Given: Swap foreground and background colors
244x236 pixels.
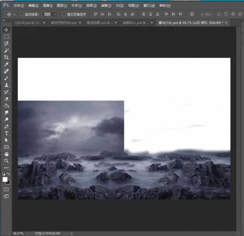Looking at the screenshot, I should click(x=9, y=174).
